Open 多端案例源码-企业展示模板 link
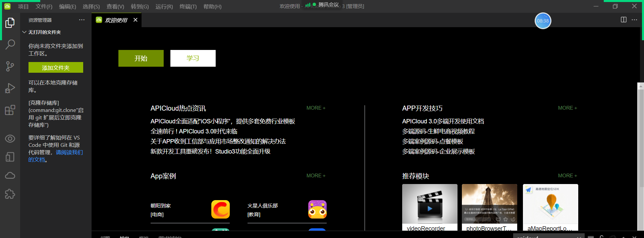Viewport: 644px width, 238px height. 438,152
